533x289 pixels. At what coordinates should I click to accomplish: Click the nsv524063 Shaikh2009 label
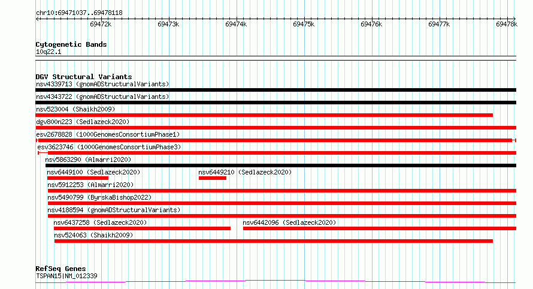tap(93, 235)
